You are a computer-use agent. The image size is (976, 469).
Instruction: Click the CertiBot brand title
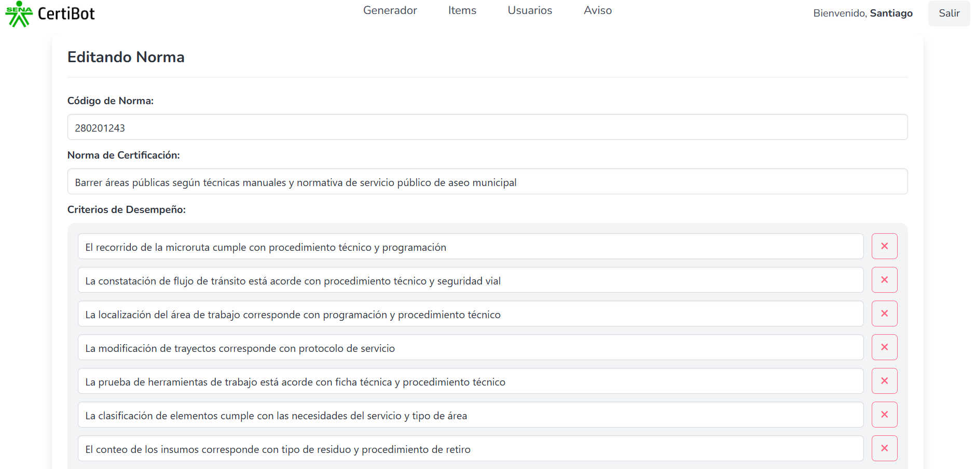click(x=66, y=14)
